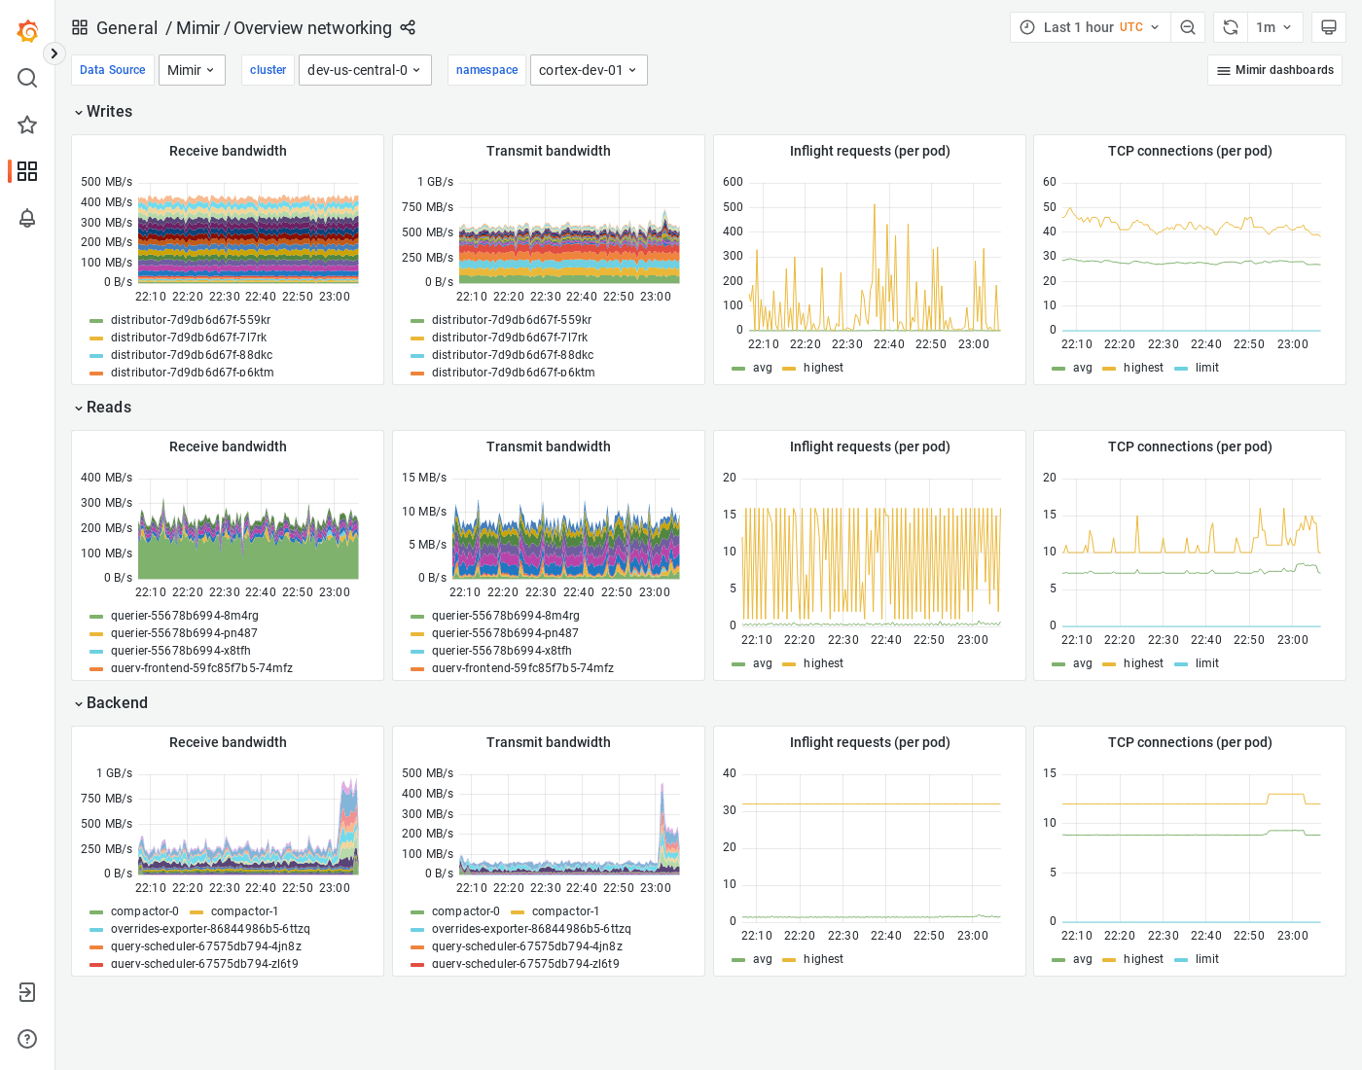This screenshot has width=1362, height=1070.
Task: Click the Data Source link
Action: 112,69
